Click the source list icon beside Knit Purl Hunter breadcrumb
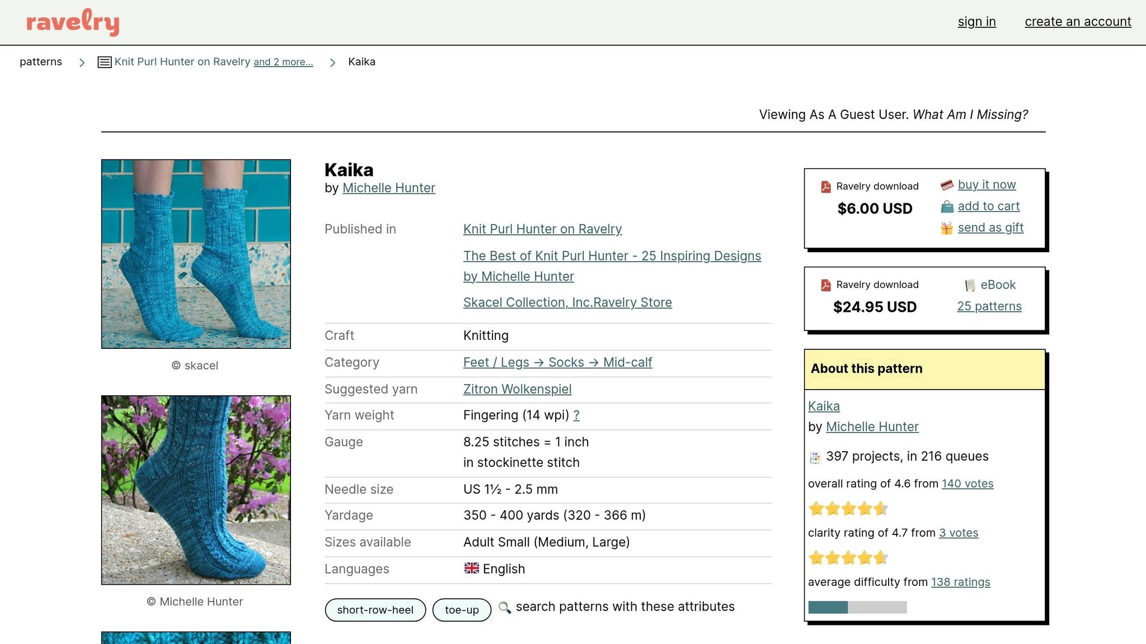1146x644 pixels. 105,62
